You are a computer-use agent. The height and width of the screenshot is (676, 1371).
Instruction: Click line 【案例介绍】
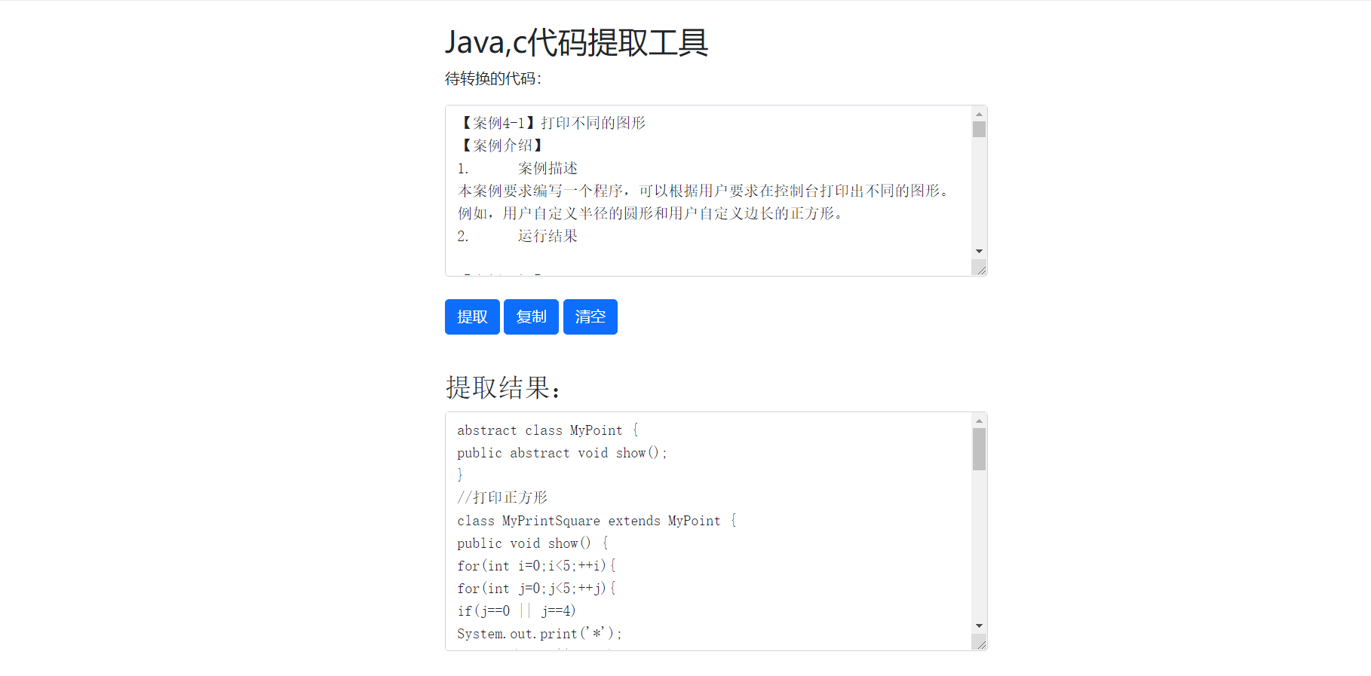coord(501,145)
